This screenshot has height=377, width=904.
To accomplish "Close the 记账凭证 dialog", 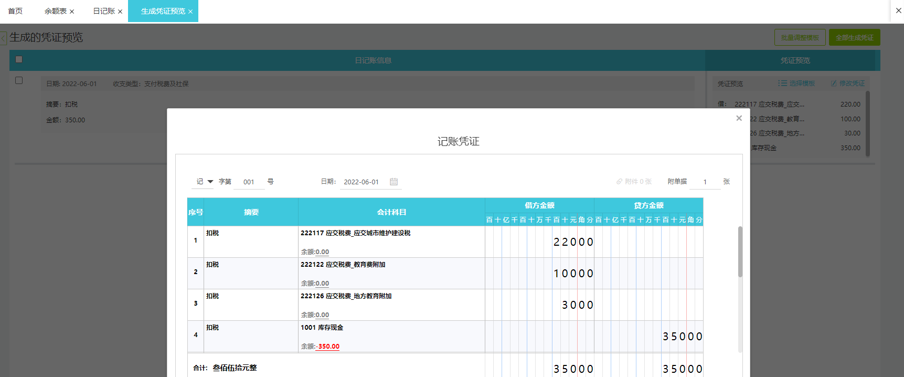I will [739, 118].
